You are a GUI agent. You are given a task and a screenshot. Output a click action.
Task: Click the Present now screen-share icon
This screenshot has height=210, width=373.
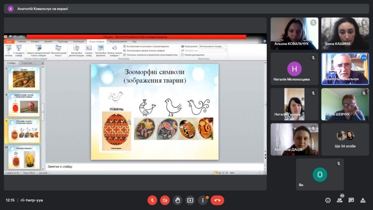coord(190,200)
